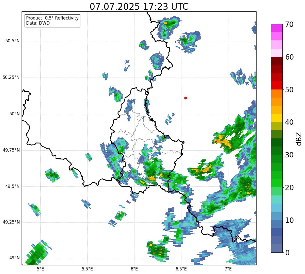Viewport: 305px width, 274px height.
Task: Click the latitude label 50.5°N
Action: coord(12,41)
